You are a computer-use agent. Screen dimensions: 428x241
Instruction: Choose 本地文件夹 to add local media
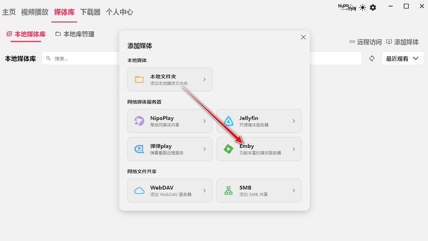coord(170,79)
